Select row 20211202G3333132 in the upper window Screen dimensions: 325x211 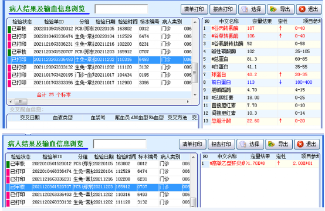click(100, 67)
